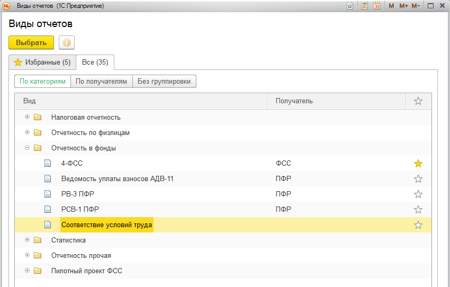Star the РВ-3 ПФР report as favorite

tap(418, 194)
